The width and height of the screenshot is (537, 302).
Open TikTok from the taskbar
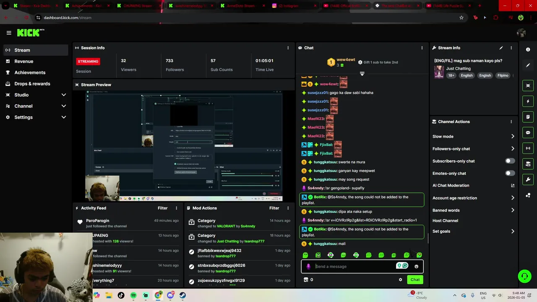point(121,295)
